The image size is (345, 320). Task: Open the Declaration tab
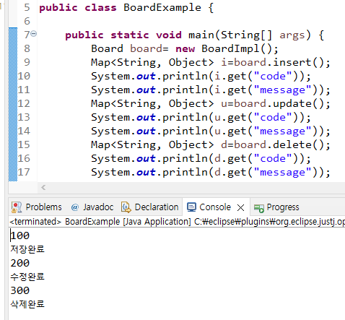coord(149,207)
